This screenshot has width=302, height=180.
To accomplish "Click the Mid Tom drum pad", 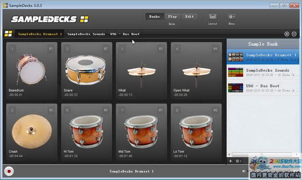I will (141, 132).
